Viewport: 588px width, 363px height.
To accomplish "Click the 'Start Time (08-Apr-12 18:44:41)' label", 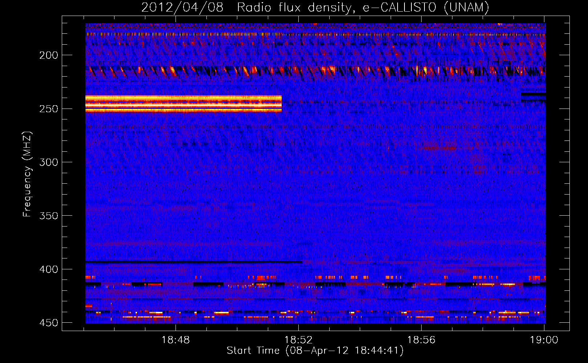I will click(315, 351).
